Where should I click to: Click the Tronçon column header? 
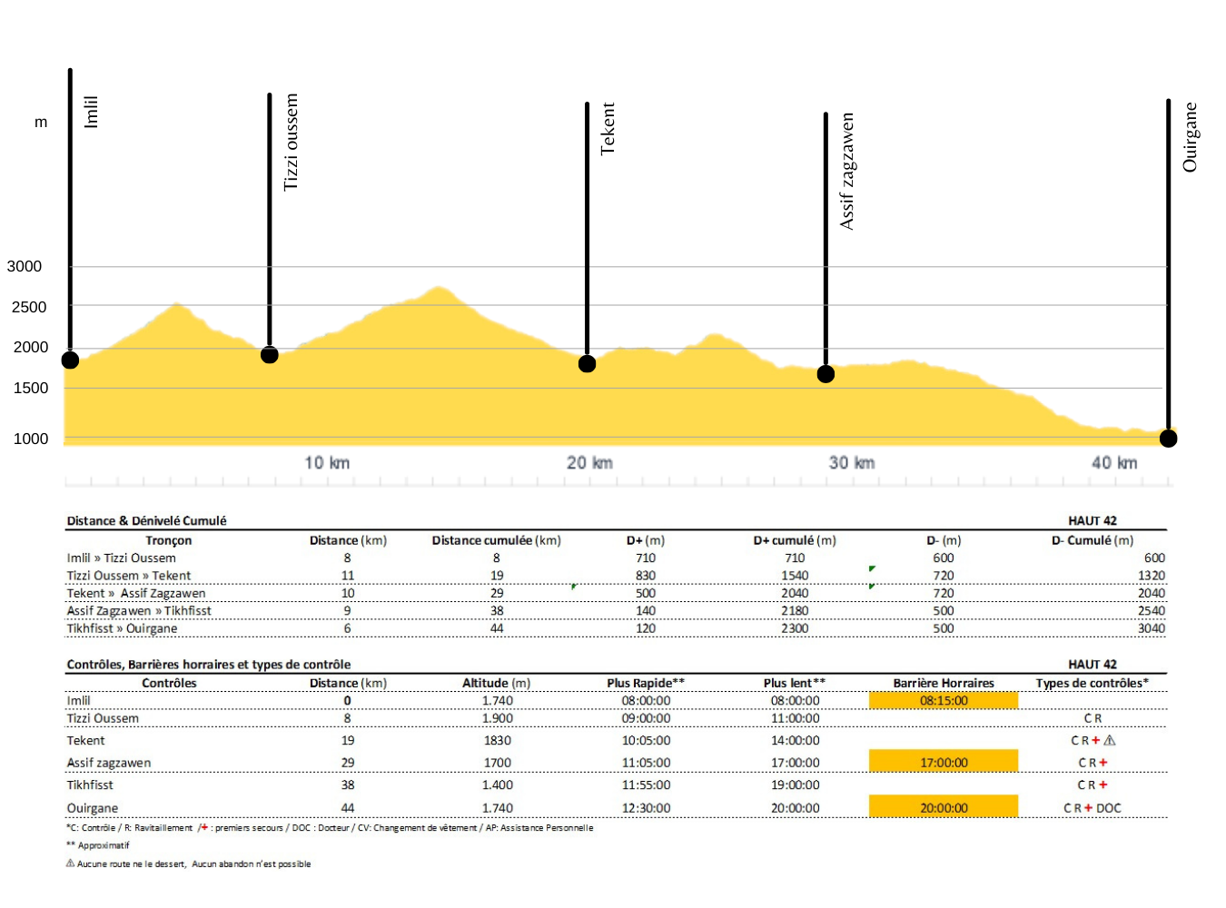coord(169,540)
